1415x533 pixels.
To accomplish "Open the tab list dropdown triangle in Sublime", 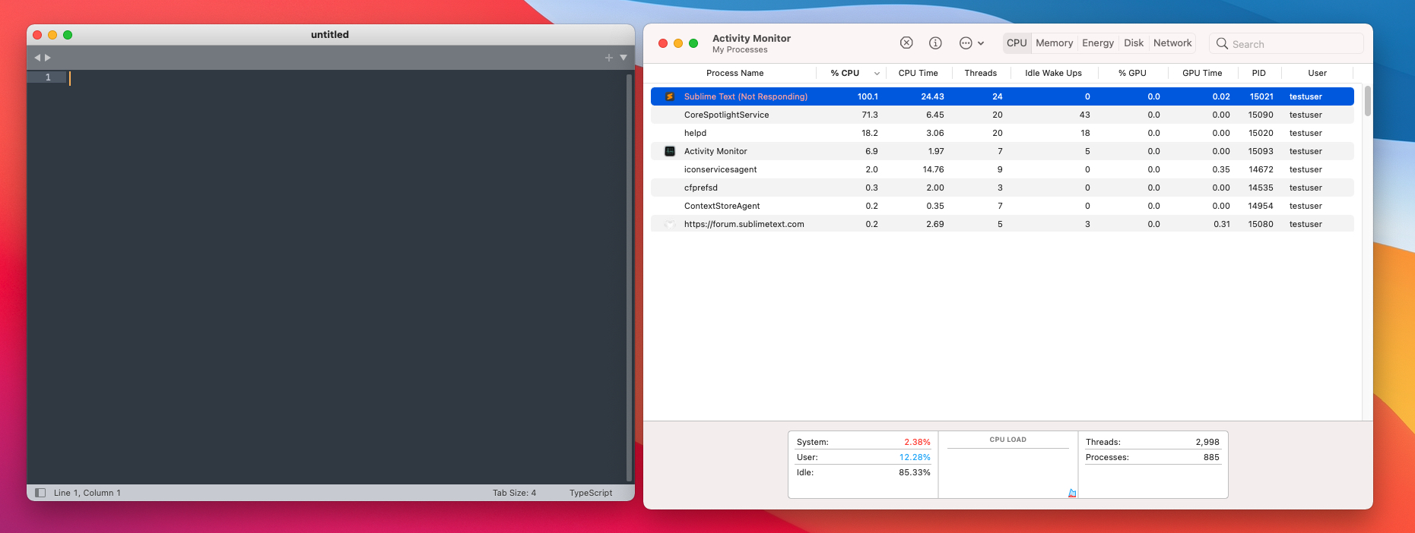I will tap(623, 58).
